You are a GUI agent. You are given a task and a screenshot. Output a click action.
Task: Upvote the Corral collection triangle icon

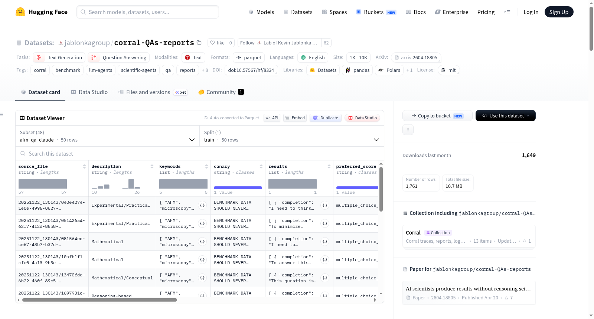click(x=527, y=241)
